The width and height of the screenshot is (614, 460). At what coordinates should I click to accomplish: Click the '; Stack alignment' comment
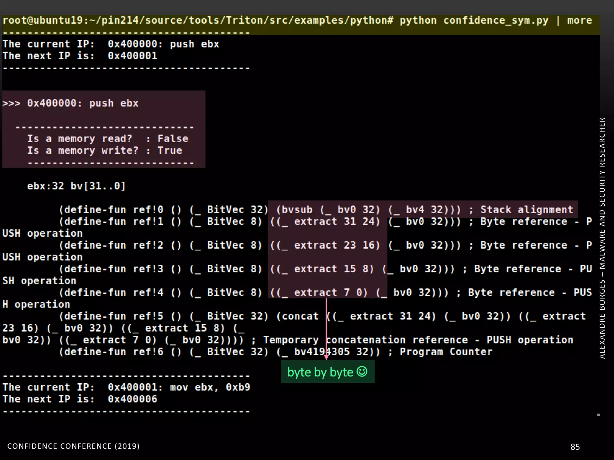pyautogui.click(x=521, y=210)
